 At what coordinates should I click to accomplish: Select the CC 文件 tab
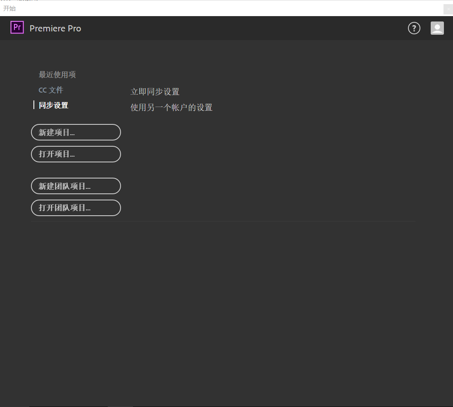51,90
